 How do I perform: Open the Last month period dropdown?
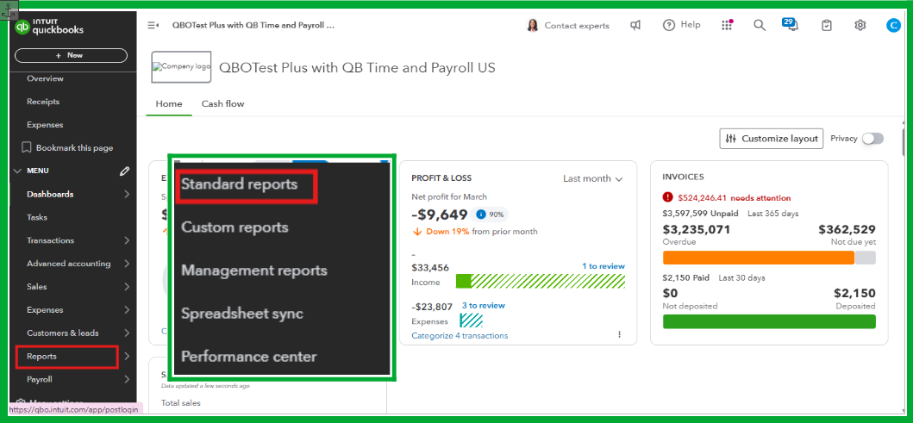[x=593, y=178]
